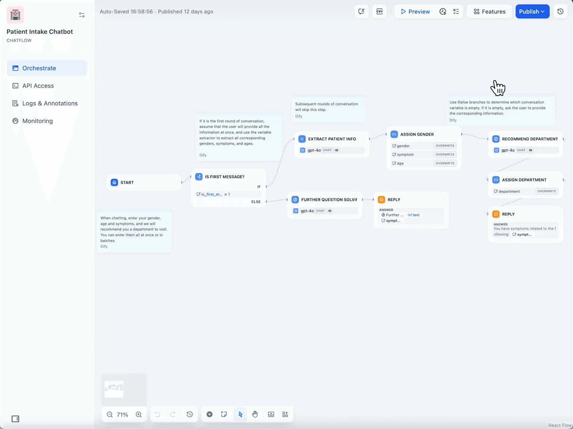
Task: Undo the last change with the undo arrow
Action: tap(157, 414)
